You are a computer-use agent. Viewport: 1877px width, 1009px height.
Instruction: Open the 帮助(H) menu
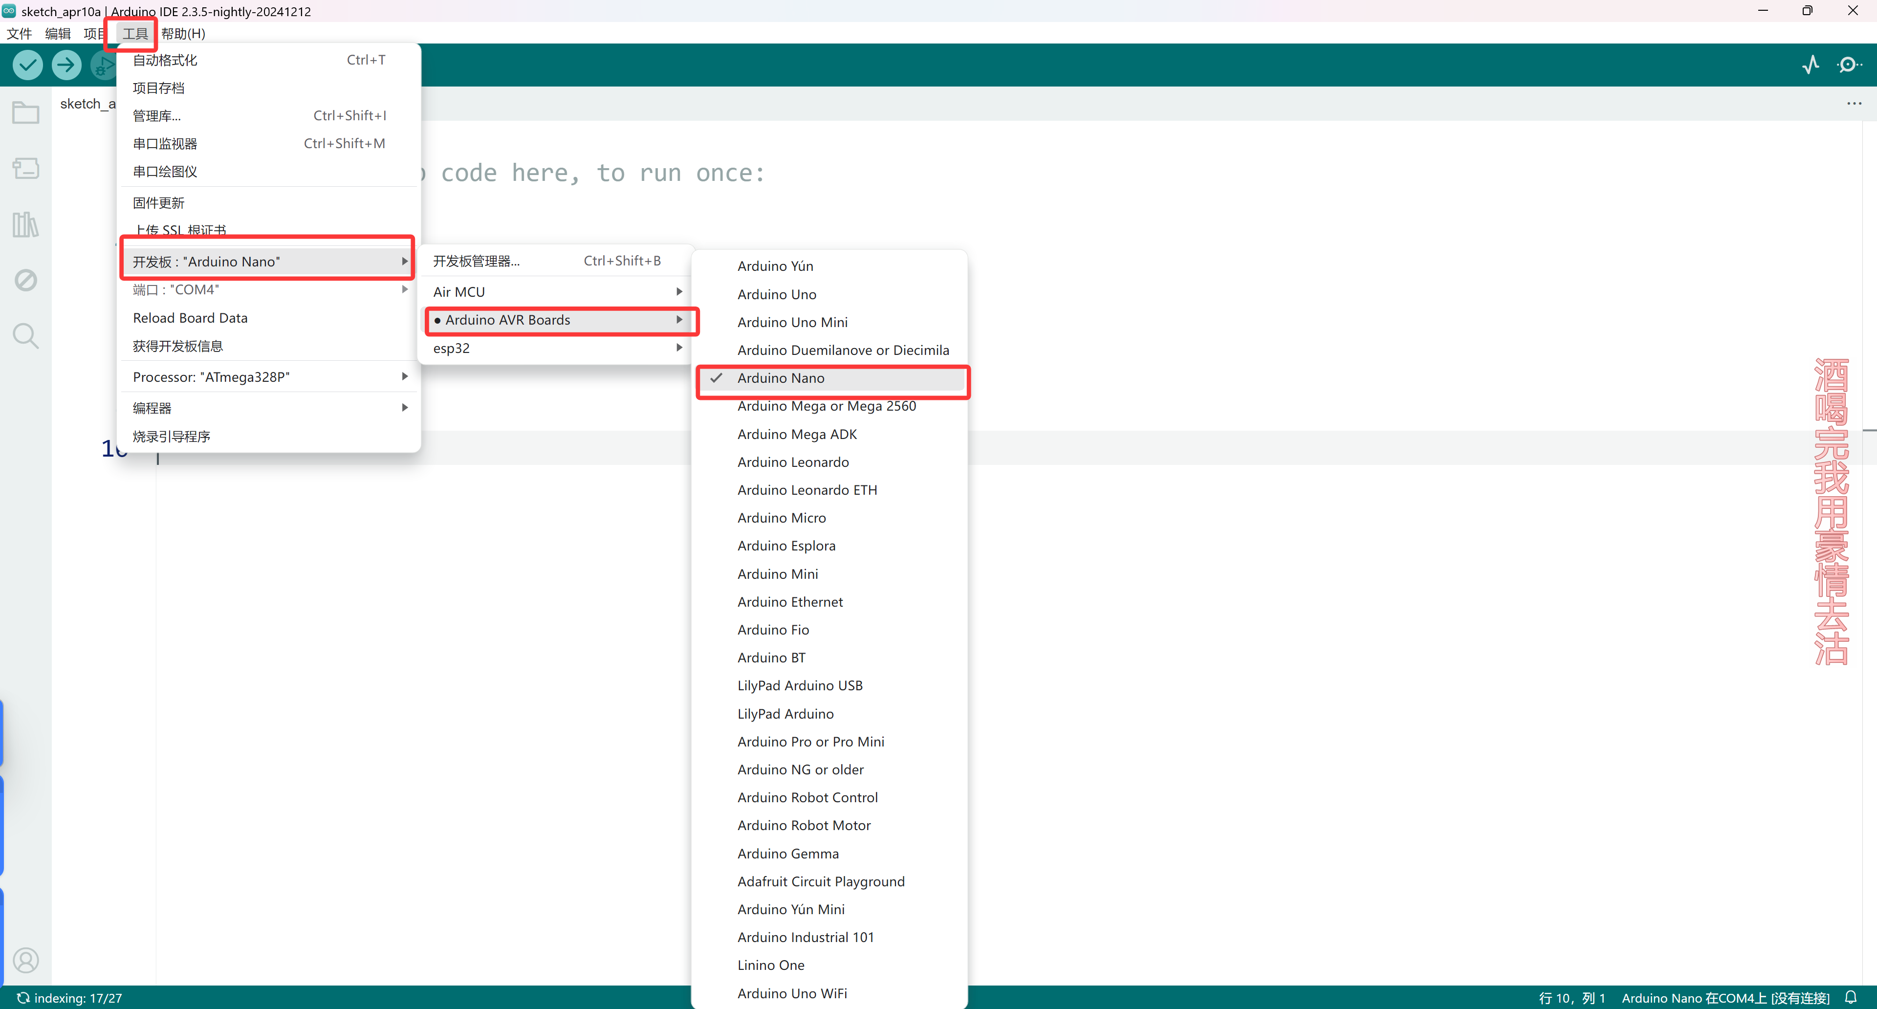point(183,34)
